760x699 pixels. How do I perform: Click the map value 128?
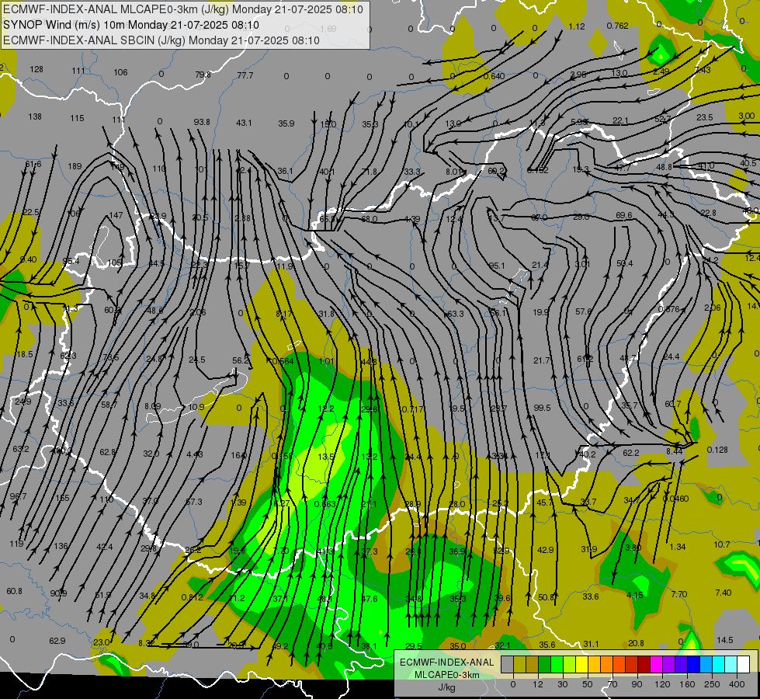pos(36,69)
